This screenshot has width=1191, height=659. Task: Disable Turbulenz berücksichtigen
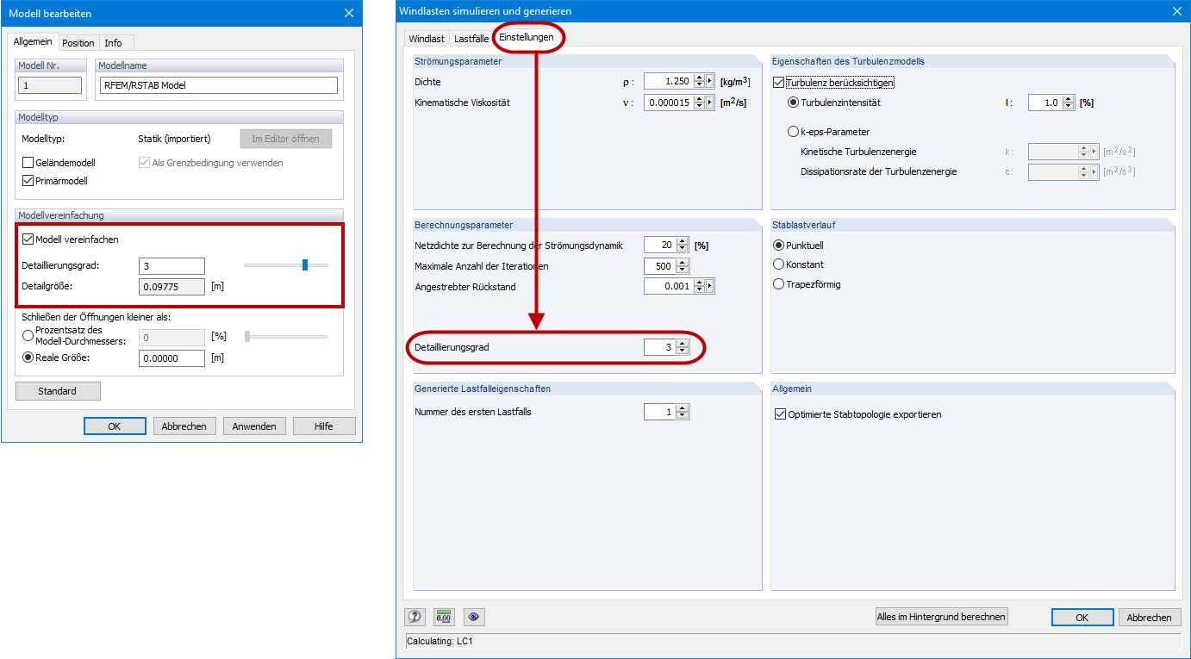[776, 81]
